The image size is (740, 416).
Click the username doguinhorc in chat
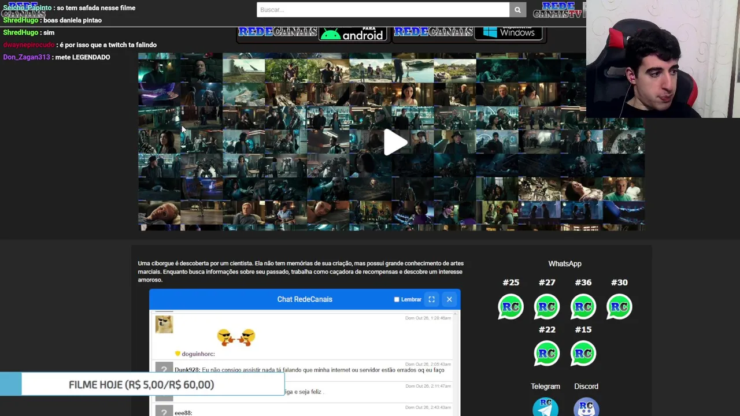[x=198, y=354]
